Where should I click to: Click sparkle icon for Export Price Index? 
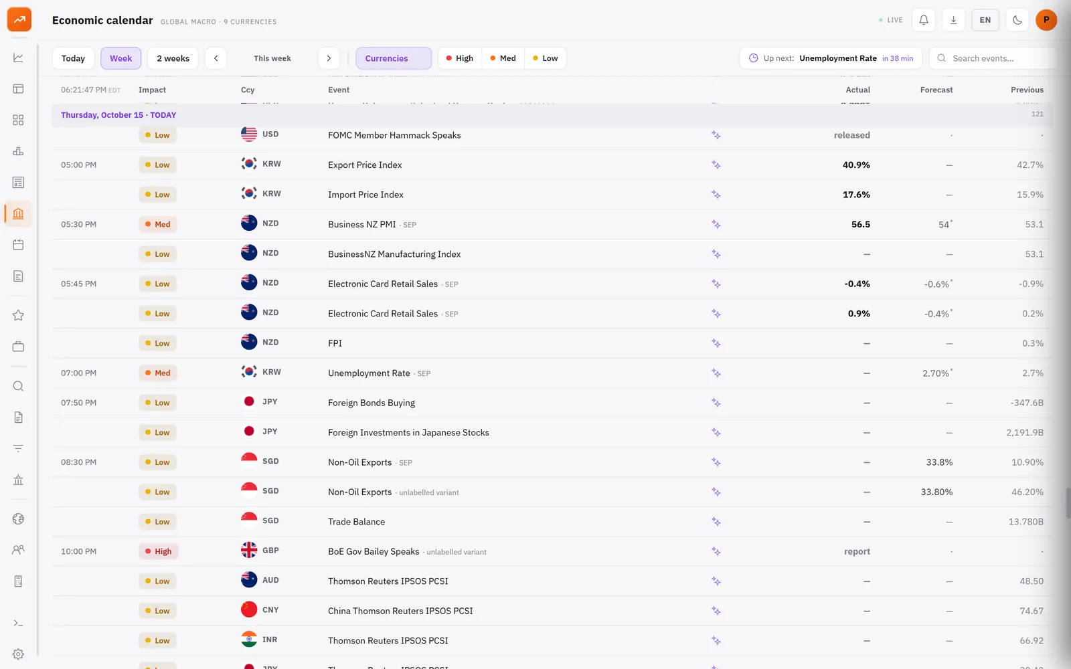(716, 165)
